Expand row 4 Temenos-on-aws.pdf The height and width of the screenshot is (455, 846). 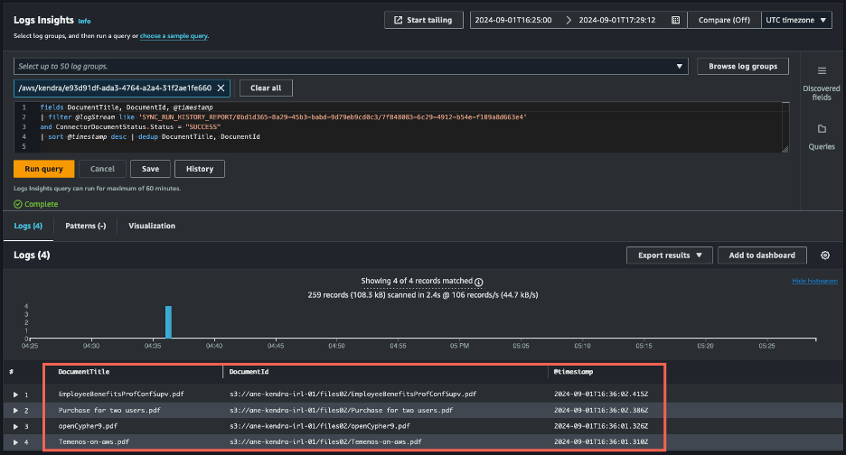15,441
